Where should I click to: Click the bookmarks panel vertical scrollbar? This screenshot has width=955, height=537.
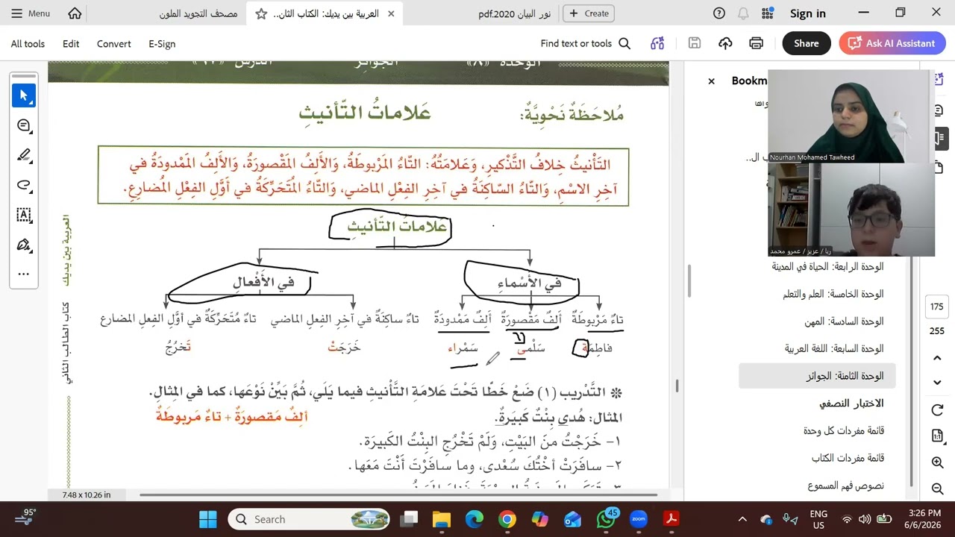click(x=911, y=373)
